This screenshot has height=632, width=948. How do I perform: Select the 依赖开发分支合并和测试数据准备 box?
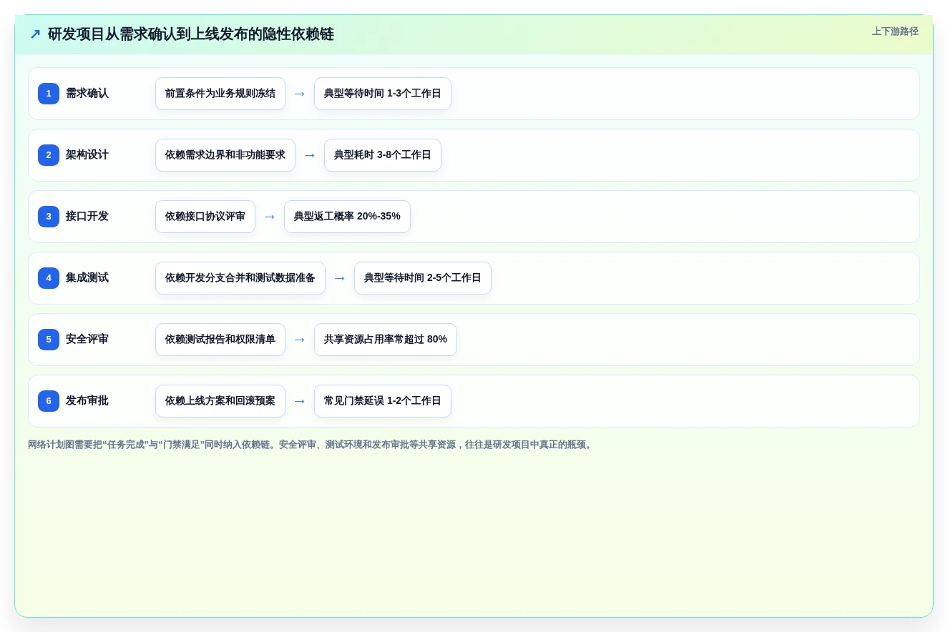(x=240, y=278)
